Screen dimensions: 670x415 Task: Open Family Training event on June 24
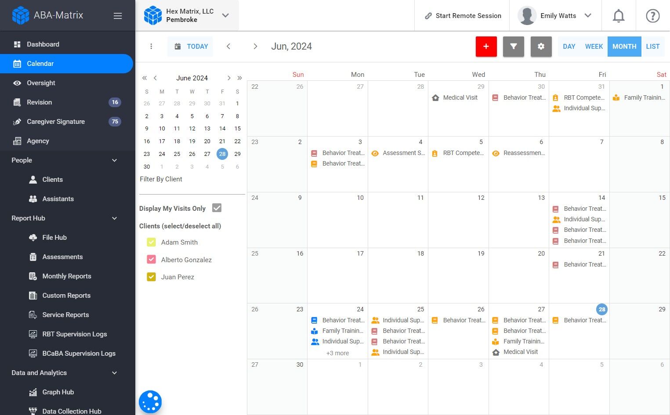pyautogui.click(x=338, y=331)
